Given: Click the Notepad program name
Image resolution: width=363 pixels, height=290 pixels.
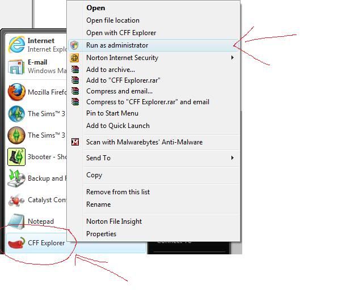Looking at the screenshot, I should tap(41, 221).
